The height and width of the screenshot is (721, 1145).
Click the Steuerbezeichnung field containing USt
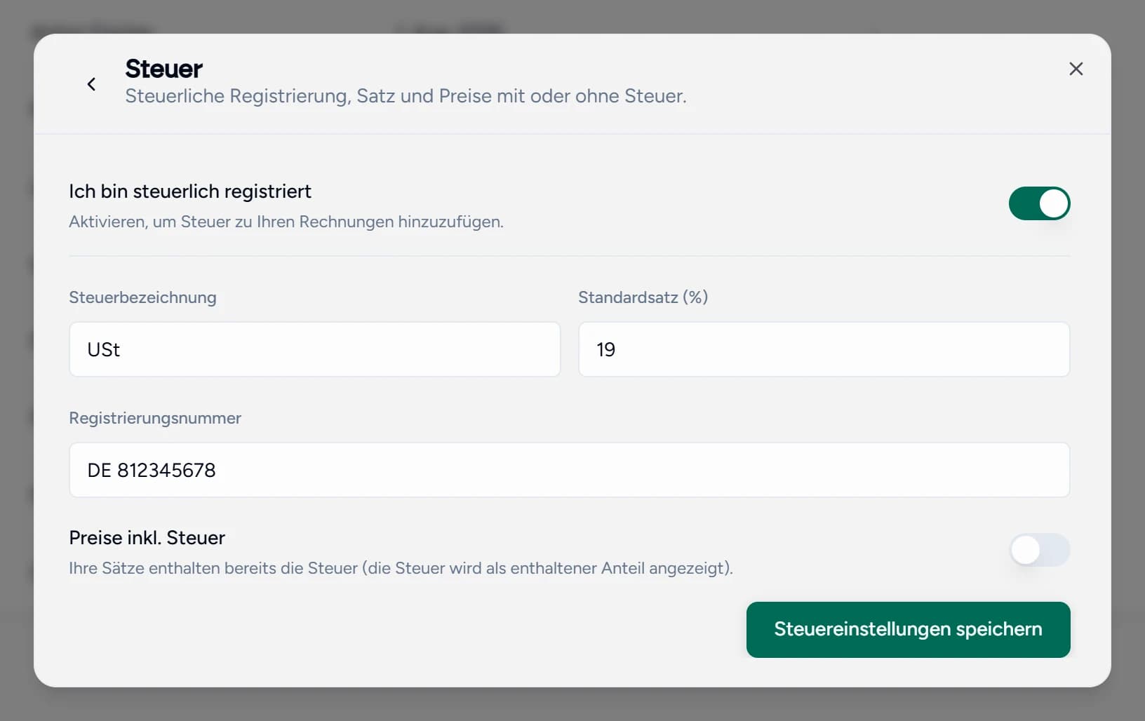[x=315, y=349]
